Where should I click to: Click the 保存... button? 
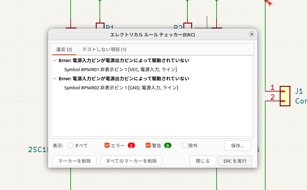[x=238, y=145]
